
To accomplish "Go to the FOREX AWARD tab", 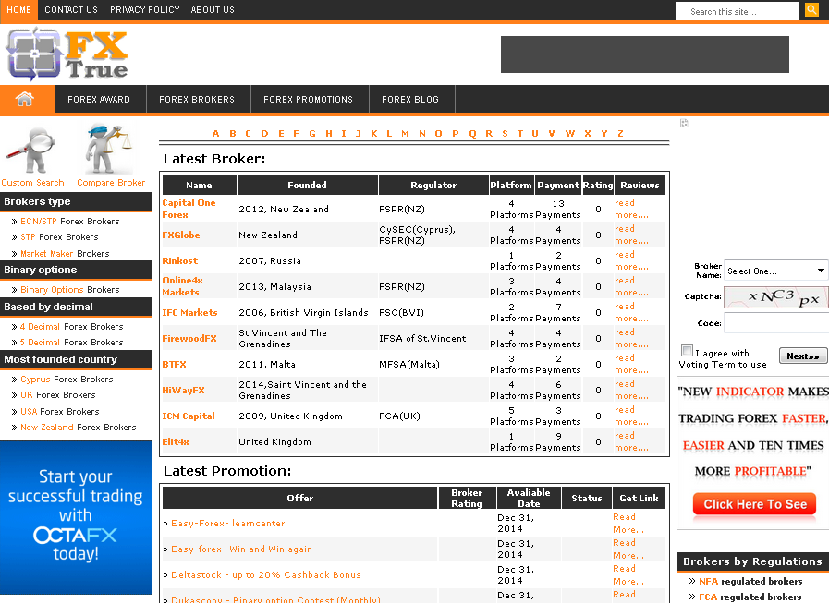I will pos(99,100).
